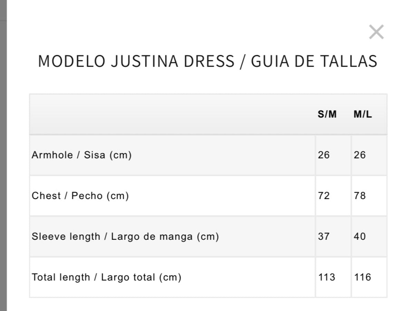The height and width of the screenshot is (311, 407).
Task: Click the S/M total length value 113
Action: click(327, 277)
